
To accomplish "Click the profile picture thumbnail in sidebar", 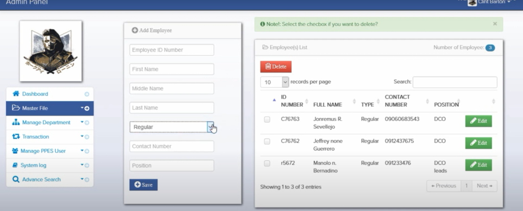I will point(51,51).
